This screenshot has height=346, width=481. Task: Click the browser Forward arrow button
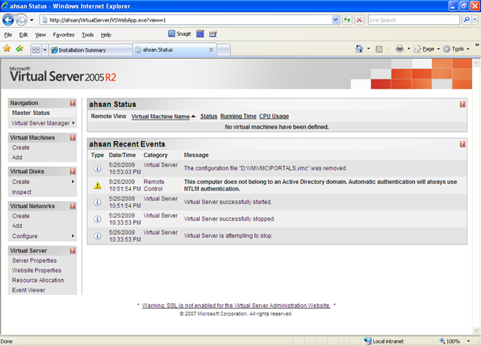21,20
